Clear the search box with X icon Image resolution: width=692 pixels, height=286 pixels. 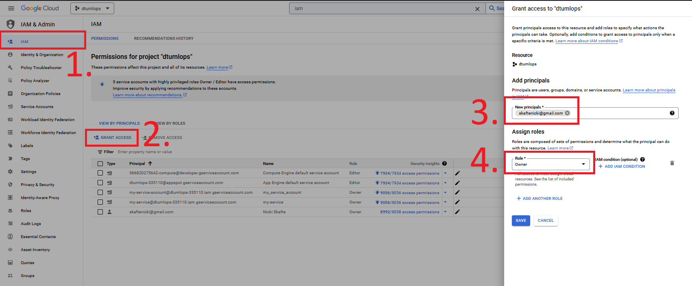[x=477, y=9]
